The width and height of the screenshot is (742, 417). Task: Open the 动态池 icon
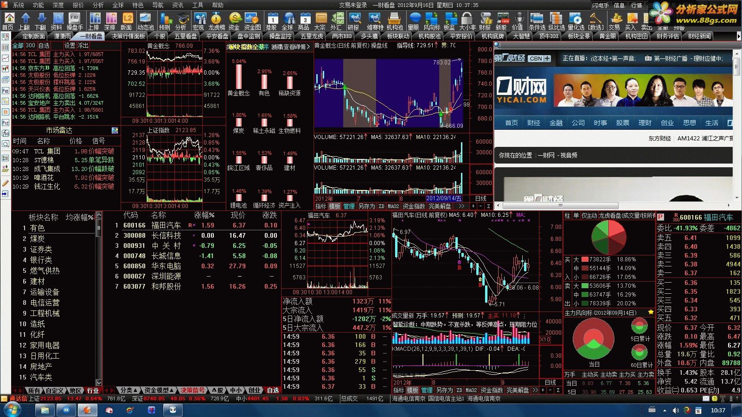pyautogui.click(x=145, y=21)
